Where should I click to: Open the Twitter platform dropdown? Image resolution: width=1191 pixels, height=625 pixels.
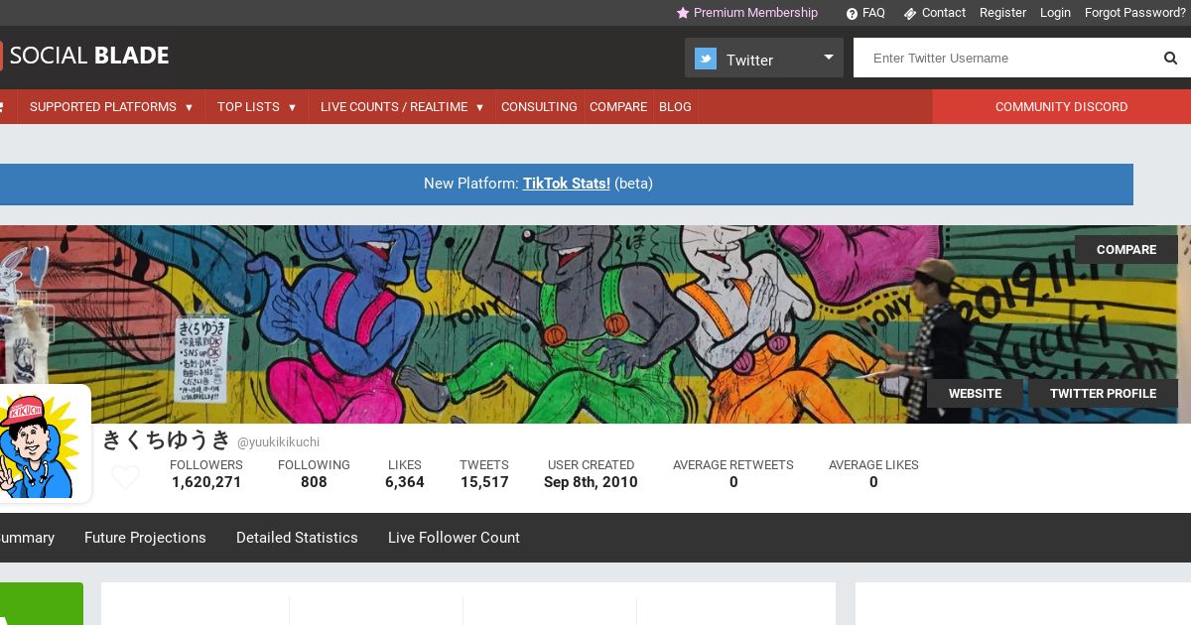(x=764, y=58)
